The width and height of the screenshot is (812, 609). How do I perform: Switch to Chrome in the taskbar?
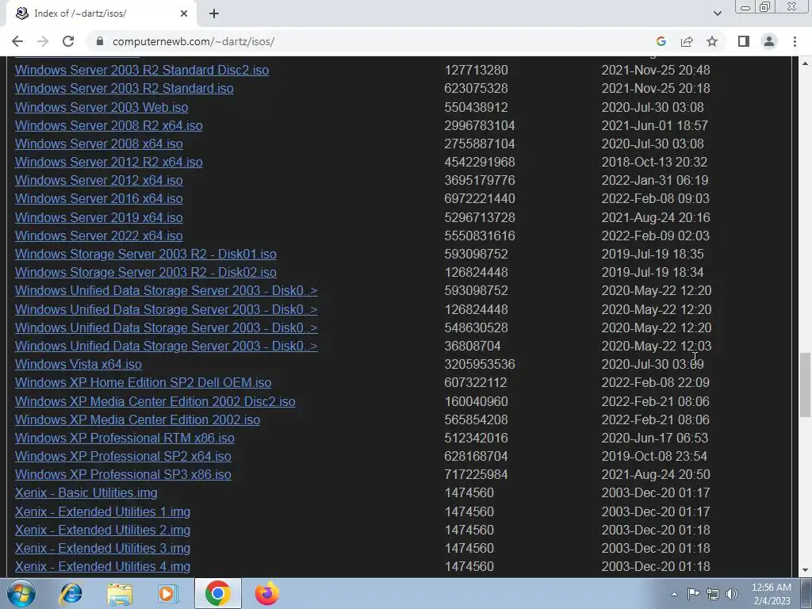tap(217, 593)
